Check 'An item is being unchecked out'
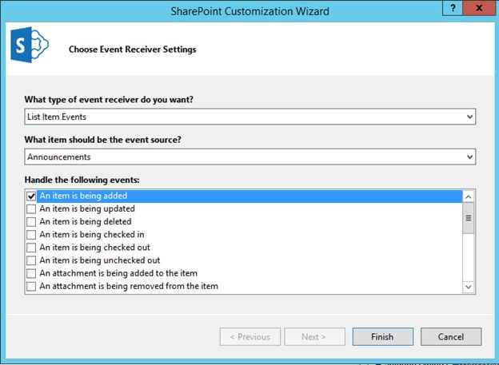Image resolution: width=499 pixels, height=365 pixels. click(x=31, y=260)
